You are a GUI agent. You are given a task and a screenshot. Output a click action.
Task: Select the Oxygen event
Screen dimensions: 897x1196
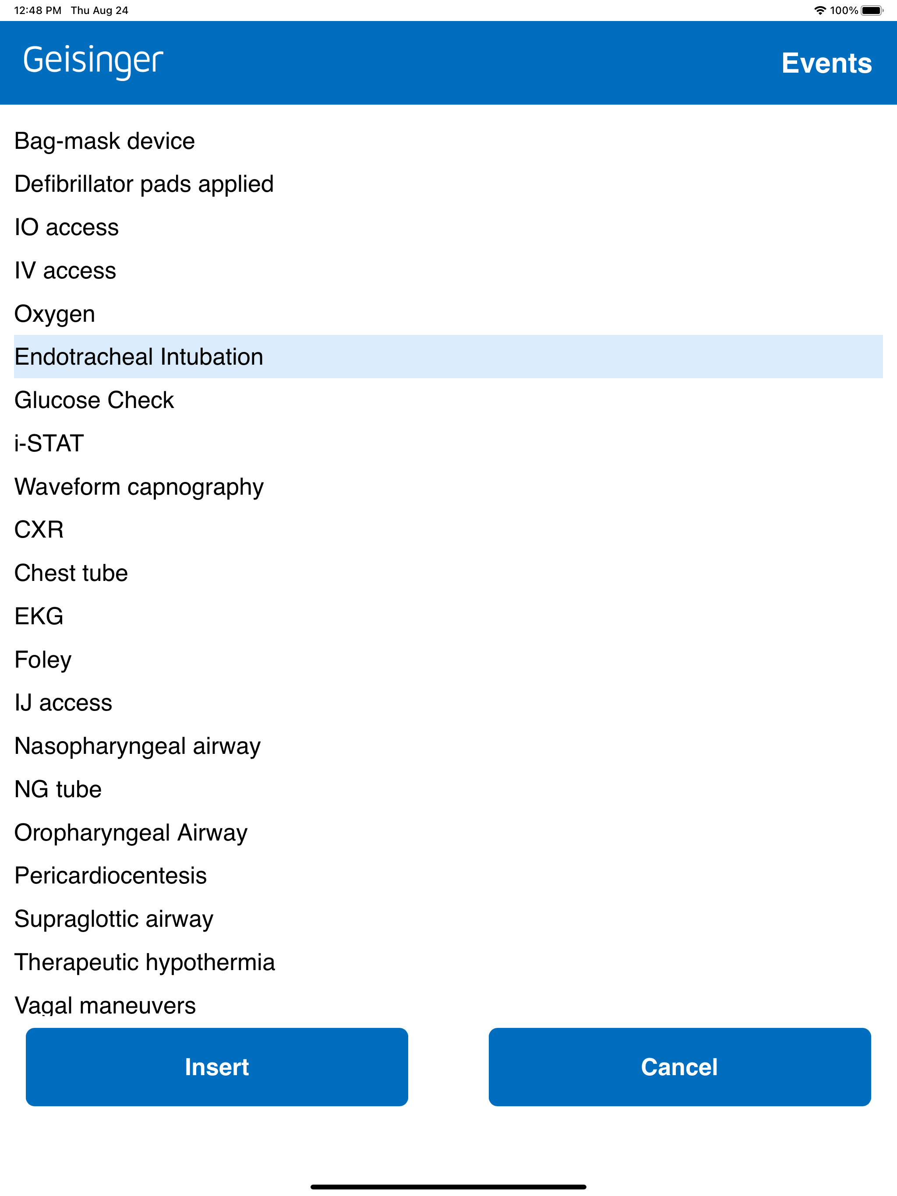coord(448,313)
